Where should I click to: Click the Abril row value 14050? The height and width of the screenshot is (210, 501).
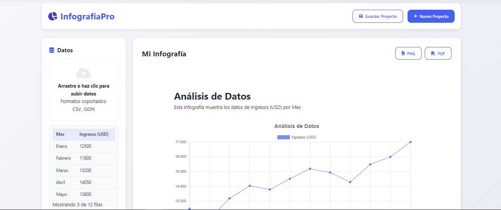[85, 182]
